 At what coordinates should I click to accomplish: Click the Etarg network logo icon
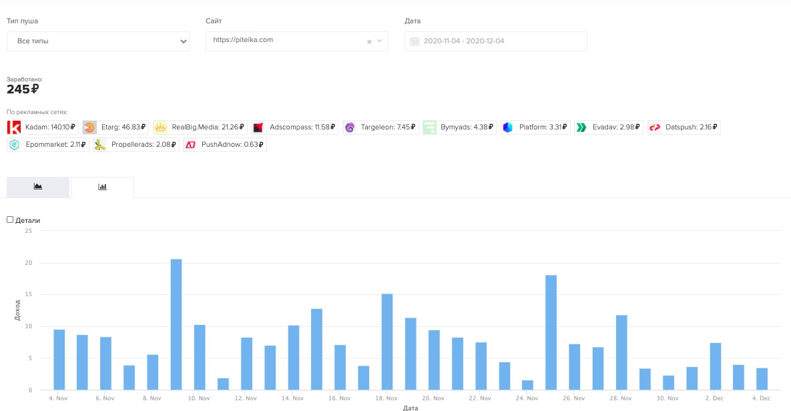pos(90,127)
